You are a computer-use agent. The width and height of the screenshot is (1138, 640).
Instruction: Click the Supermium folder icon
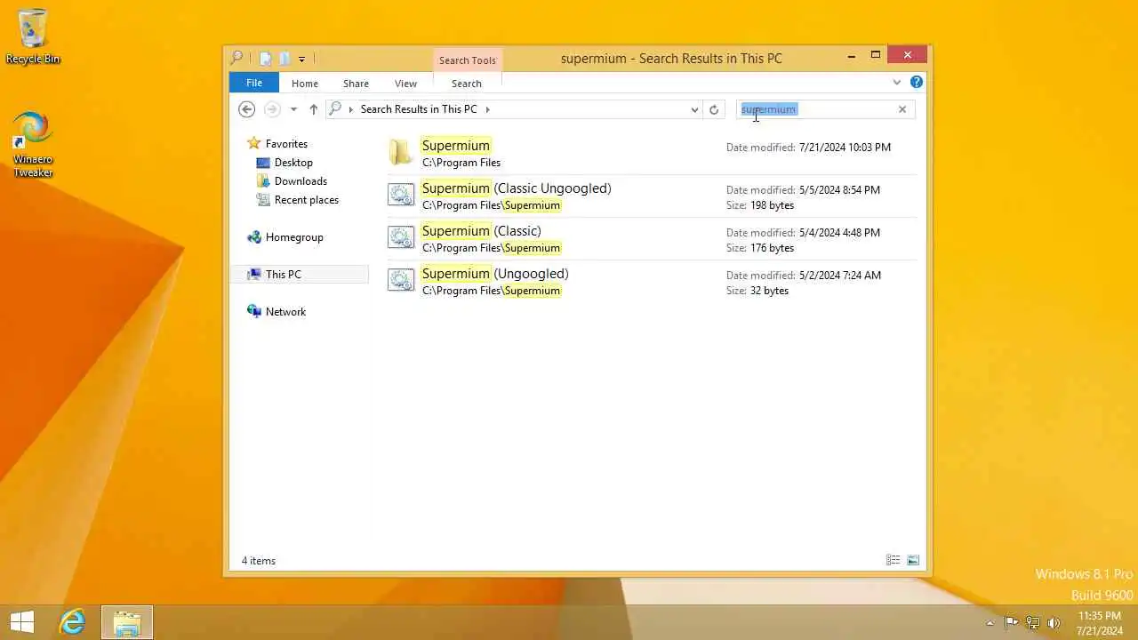tap(401, 152)
